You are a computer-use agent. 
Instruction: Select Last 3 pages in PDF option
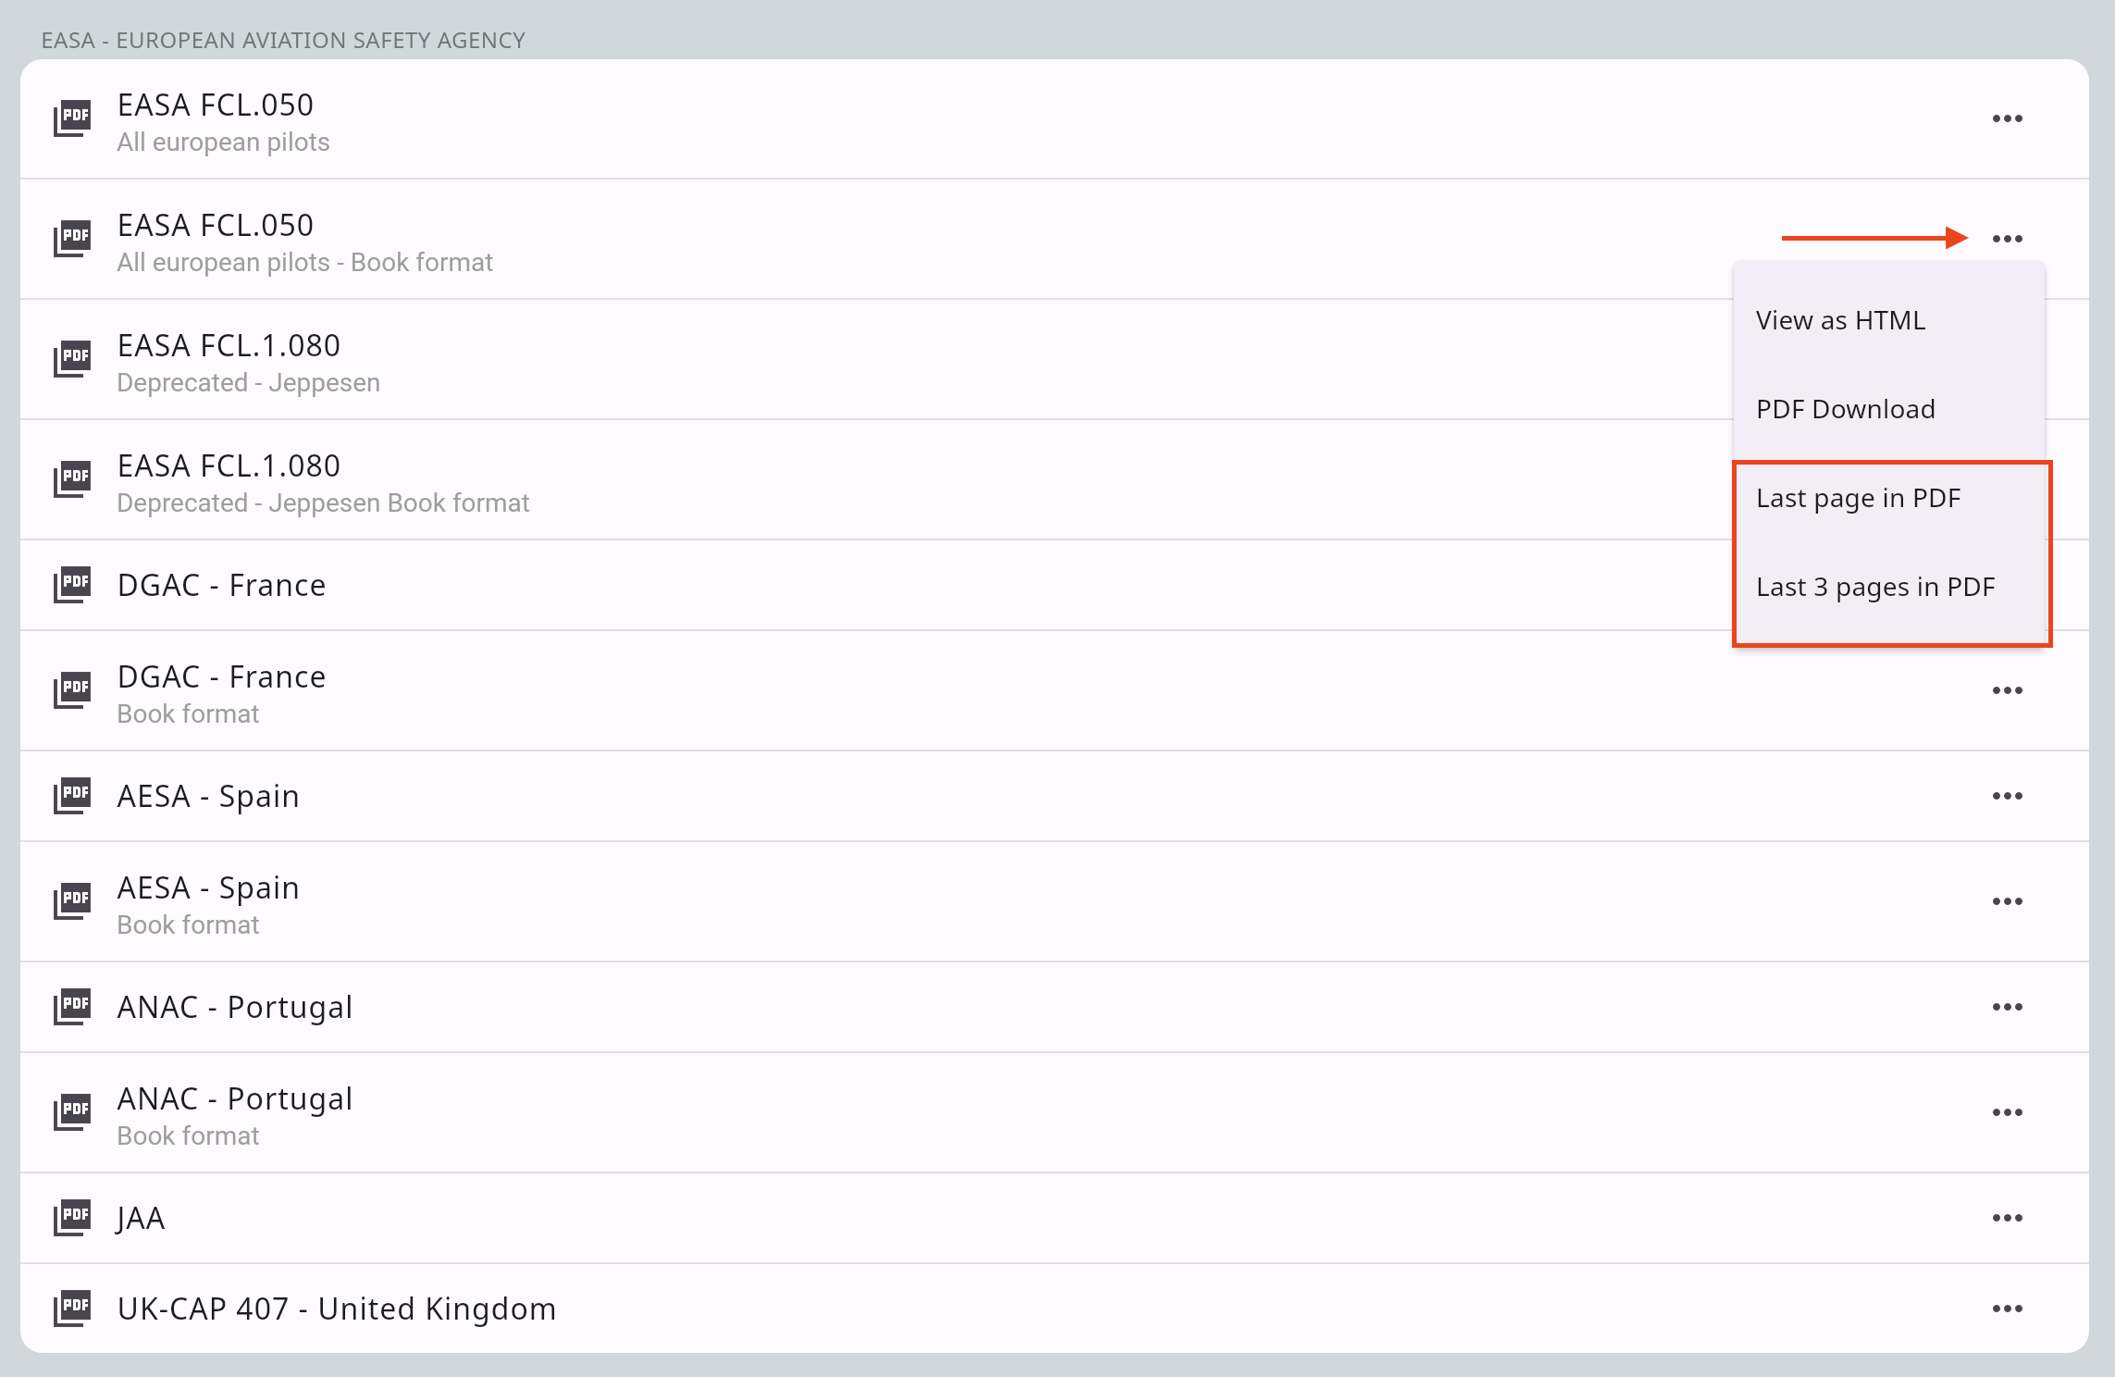click(x=1874, y=585)
